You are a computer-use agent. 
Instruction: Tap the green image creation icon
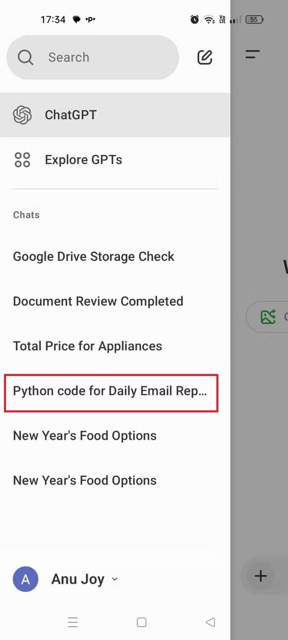tap(268, 317)
